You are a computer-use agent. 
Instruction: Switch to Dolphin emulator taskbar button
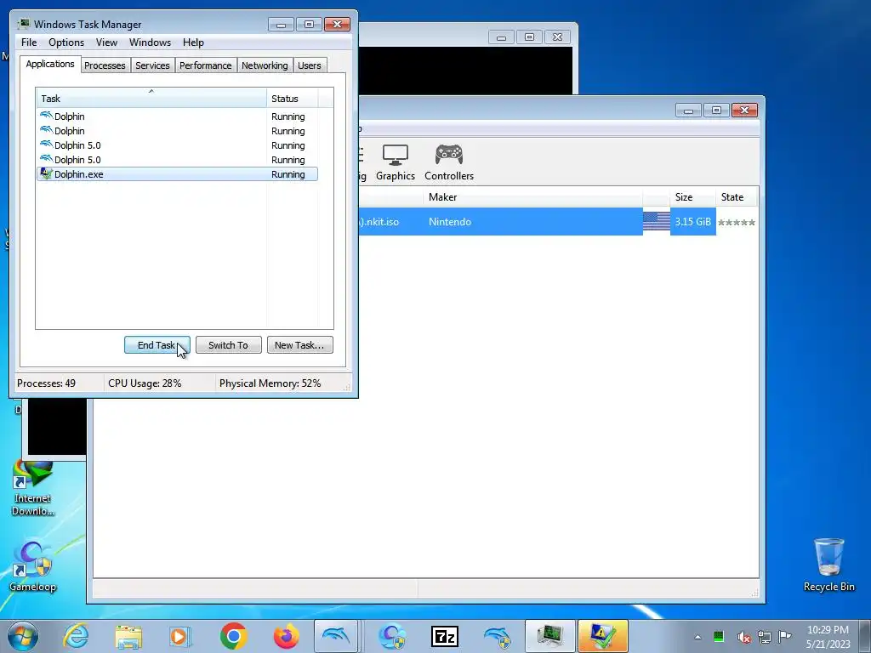[x=336, y=636]
